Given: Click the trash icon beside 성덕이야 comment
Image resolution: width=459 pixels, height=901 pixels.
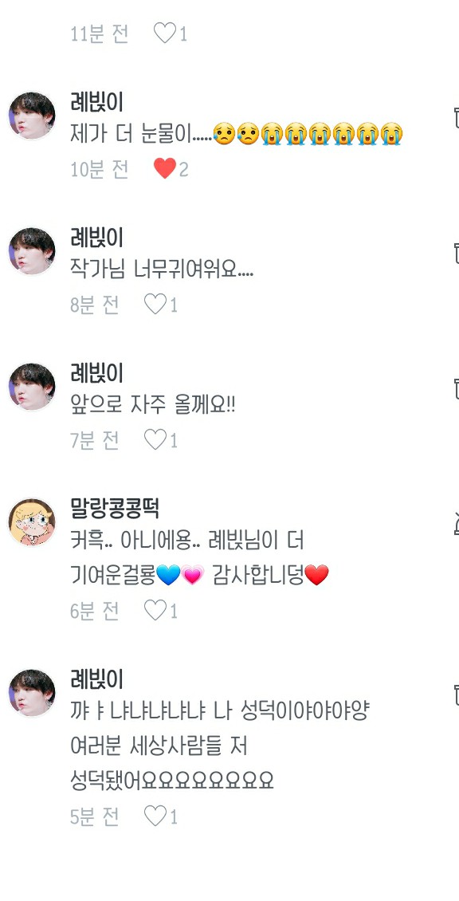Looking at the screenshot, I should click(x=456, y=694).
